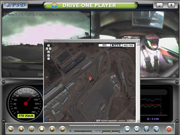This screenshot has width=180, height=135.
Task: Click the playback position slider handle
Action: tap(95, 125)
